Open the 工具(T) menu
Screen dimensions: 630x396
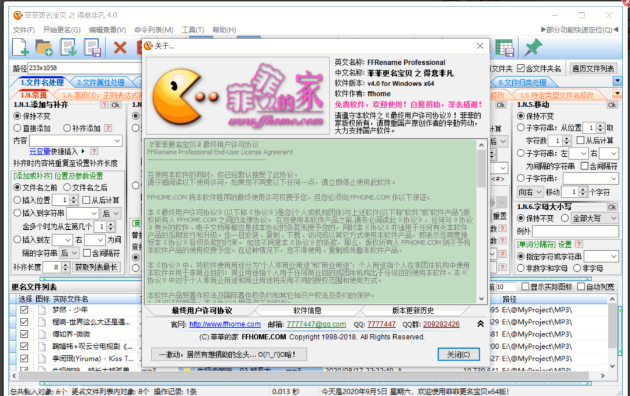pyautogui.click(x=192, y=30)
